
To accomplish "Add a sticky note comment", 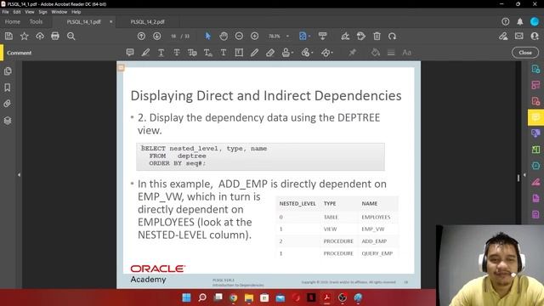I will click(130, 53).
